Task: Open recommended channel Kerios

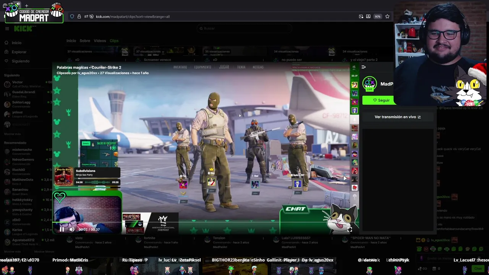Action: tap(28, 231)
